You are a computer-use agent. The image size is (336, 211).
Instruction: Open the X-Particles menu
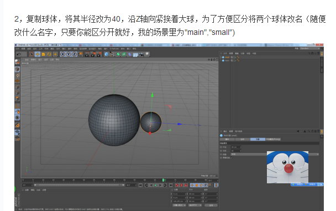(114, 49)
